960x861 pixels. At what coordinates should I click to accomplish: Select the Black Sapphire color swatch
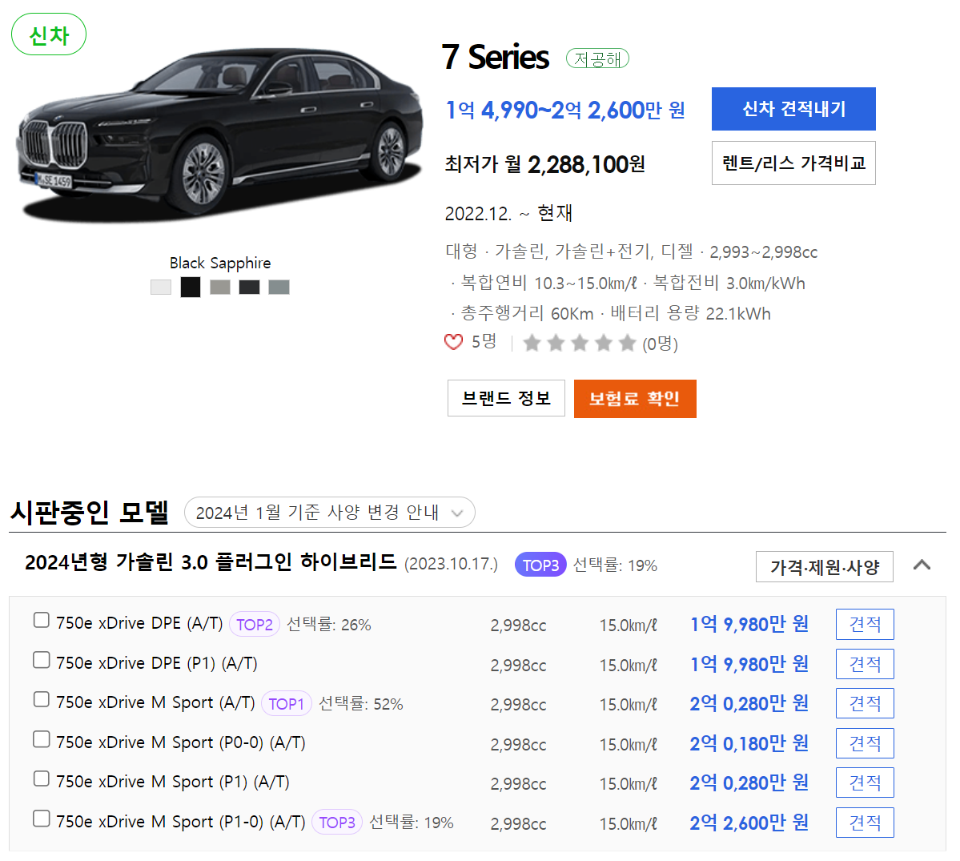[191, 288]
